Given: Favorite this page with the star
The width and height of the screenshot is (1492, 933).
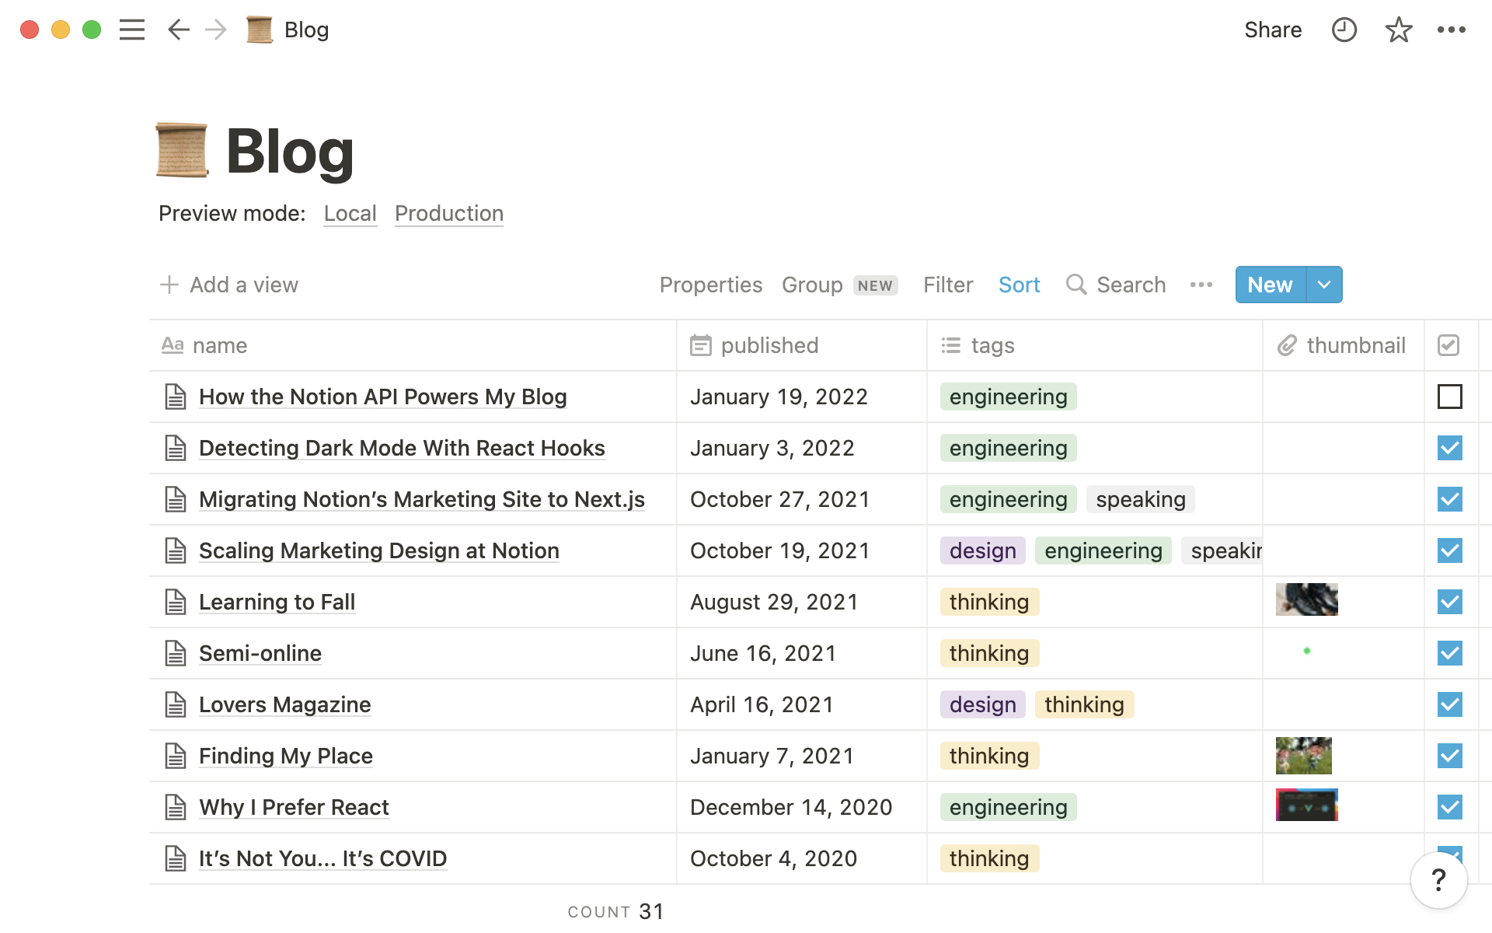Looking at the screenshot, I should 1399,30.
